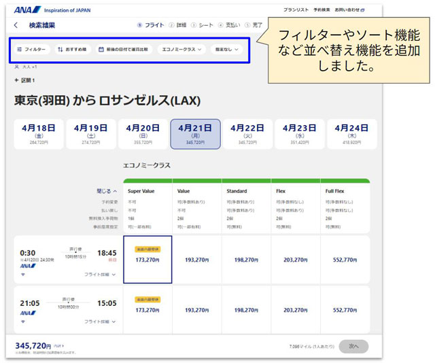Click the plus icon next to 区間1
This screenshot has width=435, height=363.
click(x=17, y=81)
